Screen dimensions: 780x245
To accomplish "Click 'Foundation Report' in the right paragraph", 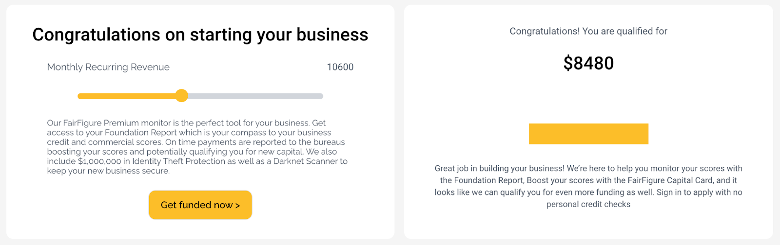I will (x=489, y=180).
